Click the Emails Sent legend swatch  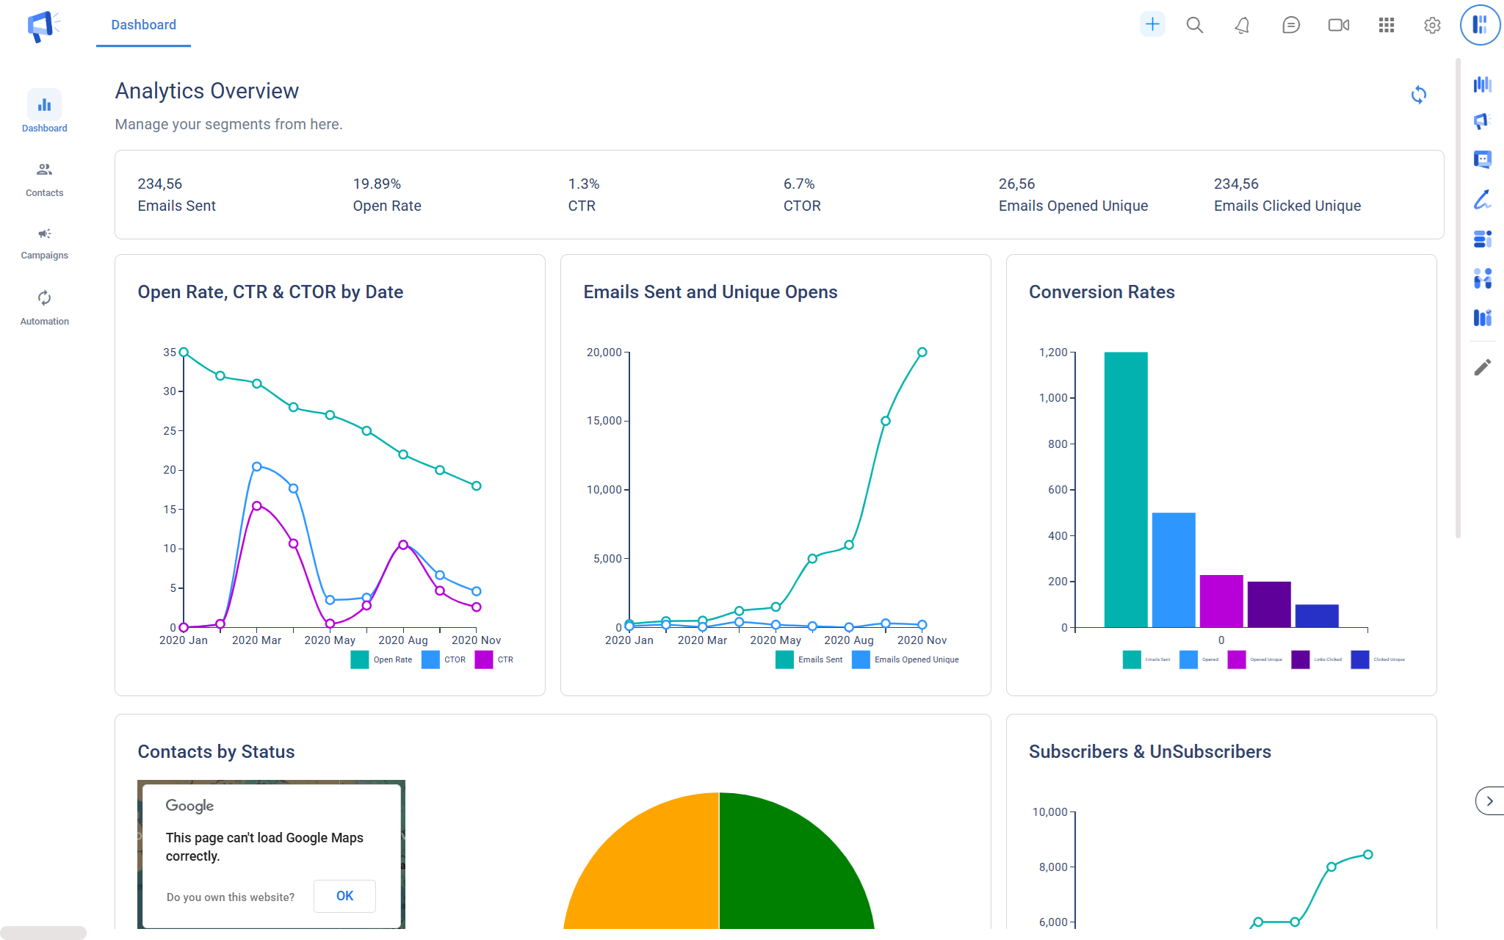click(784, 659)
